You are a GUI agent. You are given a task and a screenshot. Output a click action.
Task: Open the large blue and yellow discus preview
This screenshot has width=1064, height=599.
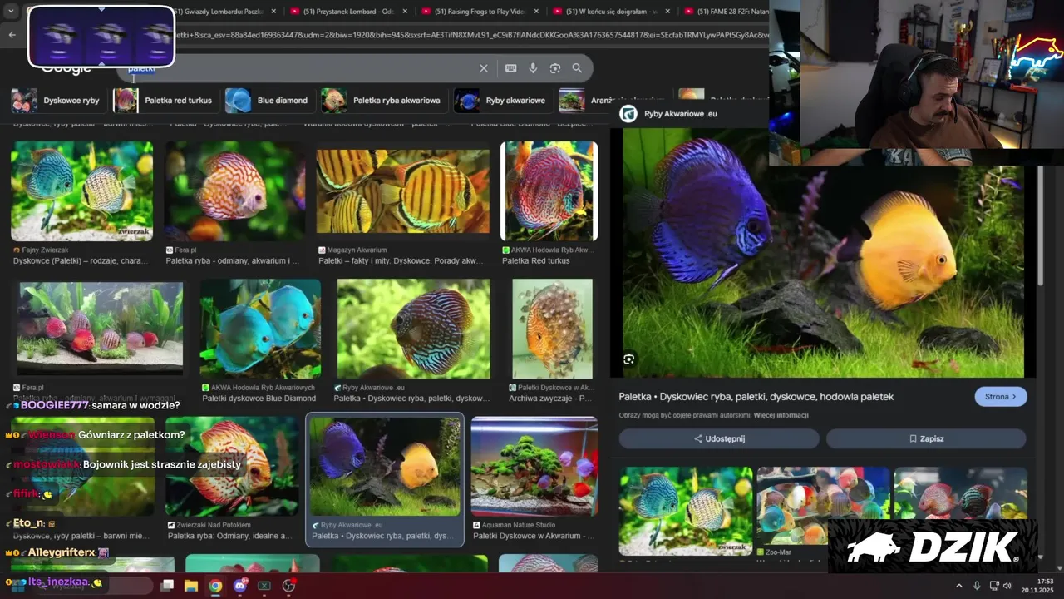pos(823,253)
